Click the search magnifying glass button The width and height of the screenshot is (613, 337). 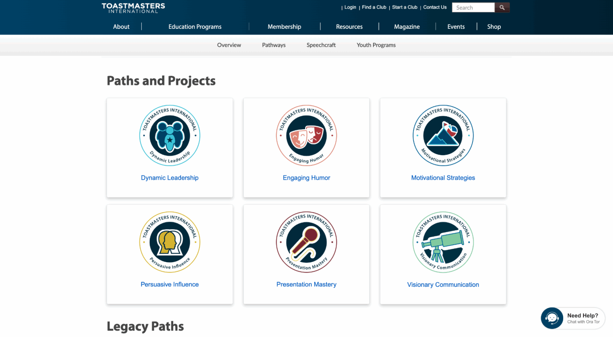[x=502, y=8]
